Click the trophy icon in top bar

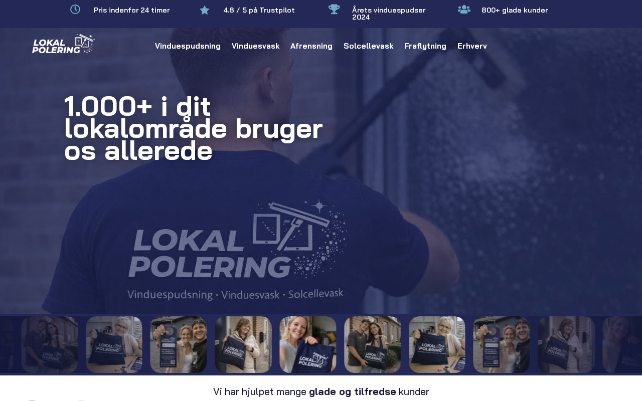(x=334, y=9)
